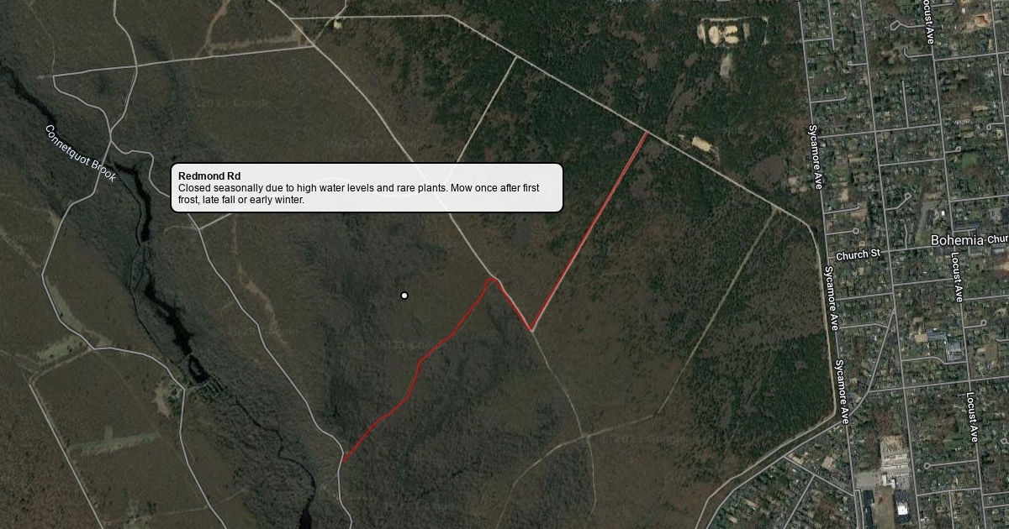
Task: Click the sharp bottom corner where the red trails meet
Action: [x=531, y=329]
